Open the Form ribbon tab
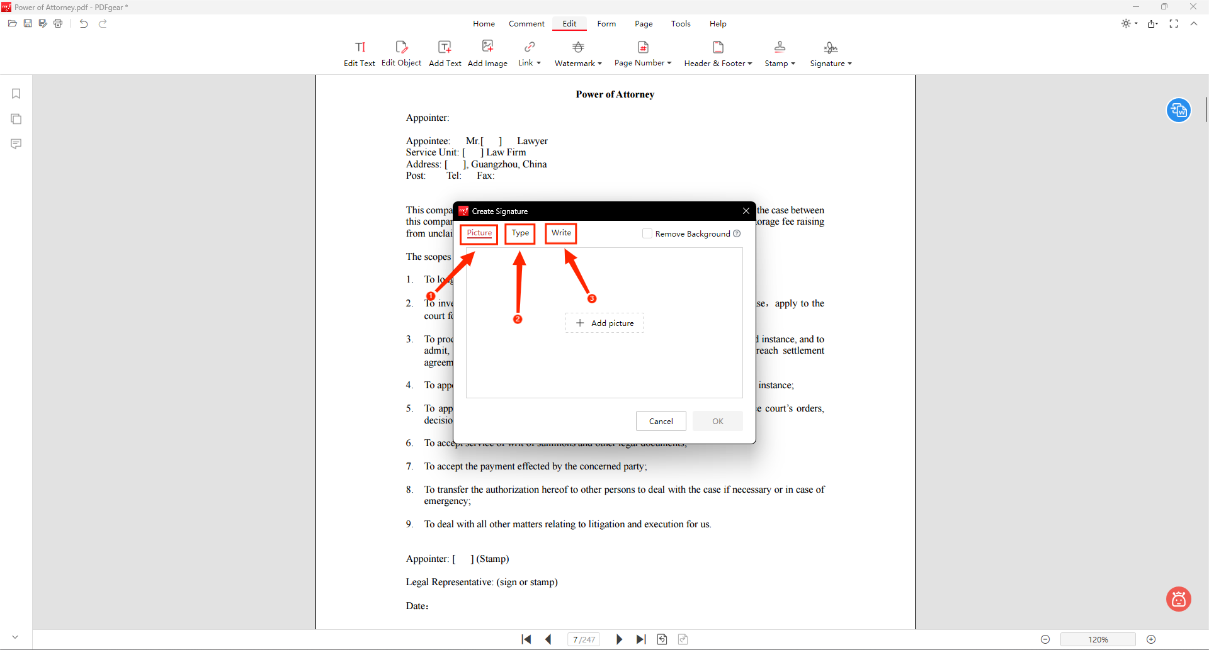 pyautogui.click(x=606, y=23)
